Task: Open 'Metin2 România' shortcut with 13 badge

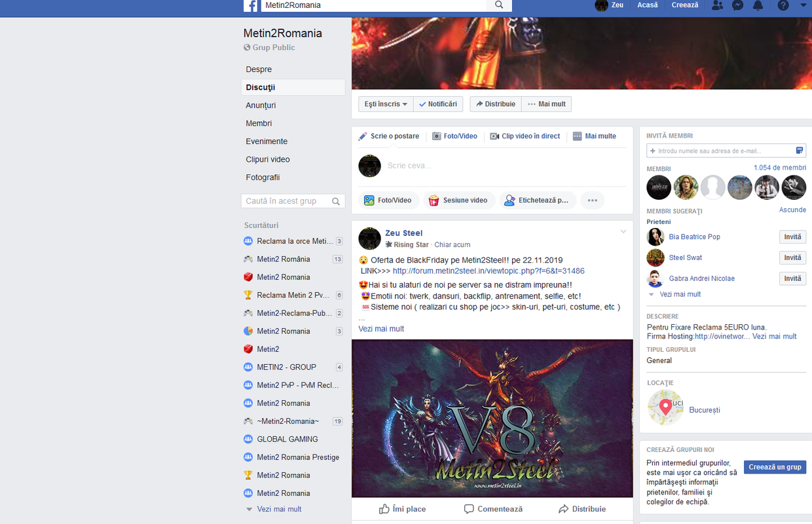Action: pos(293,259)
